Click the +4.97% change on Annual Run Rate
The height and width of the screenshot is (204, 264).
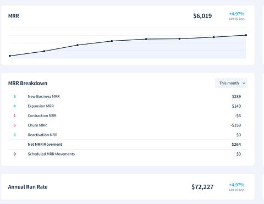[x=237, y=185]
